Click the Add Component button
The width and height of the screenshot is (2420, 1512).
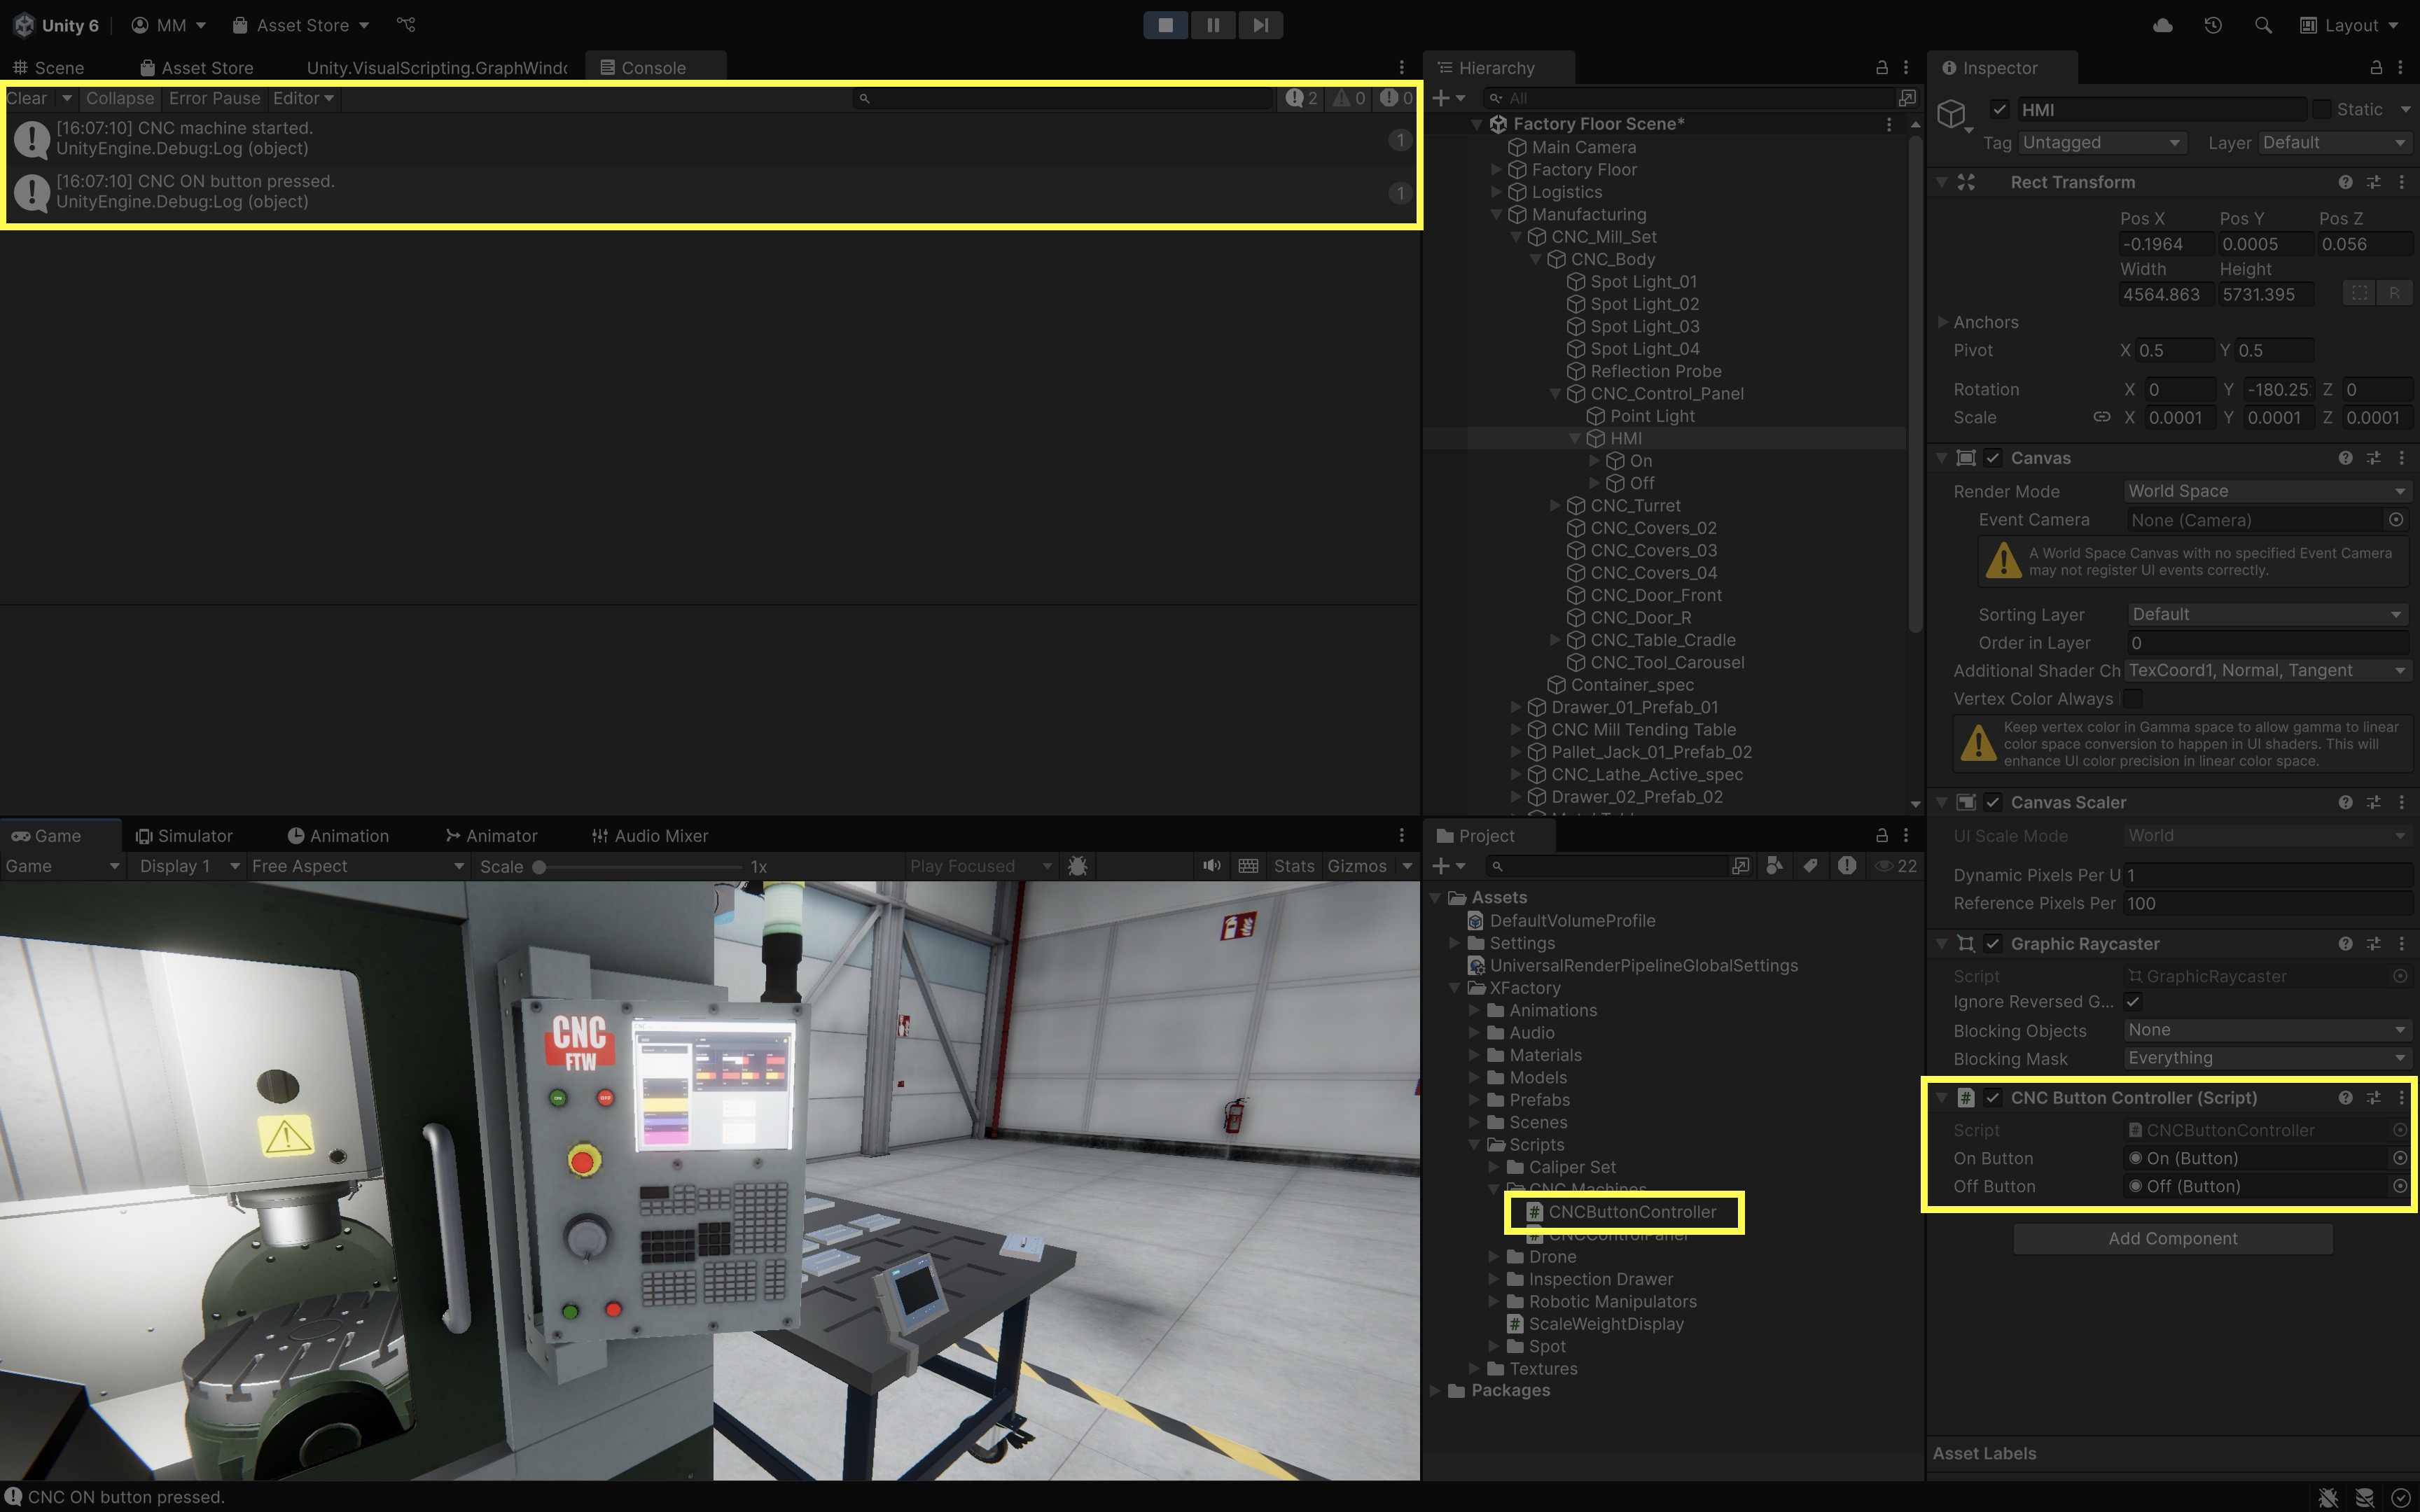(x=2172, y=1239)
